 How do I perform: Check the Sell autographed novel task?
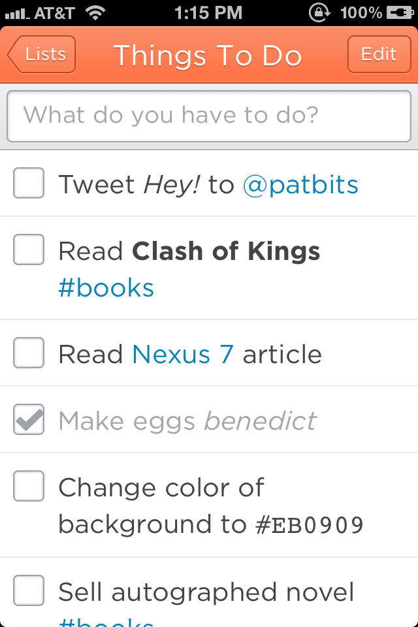(28, 590)
